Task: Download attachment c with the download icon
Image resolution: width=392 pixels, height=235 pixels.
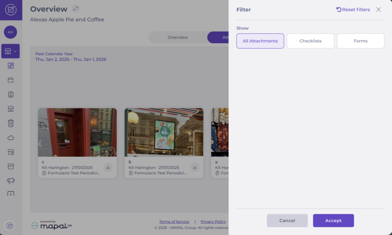Action: [x=108, y=167]
